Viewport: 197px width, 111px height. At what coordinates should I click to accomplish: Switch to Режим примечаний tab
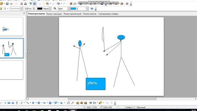coord(72,14)
